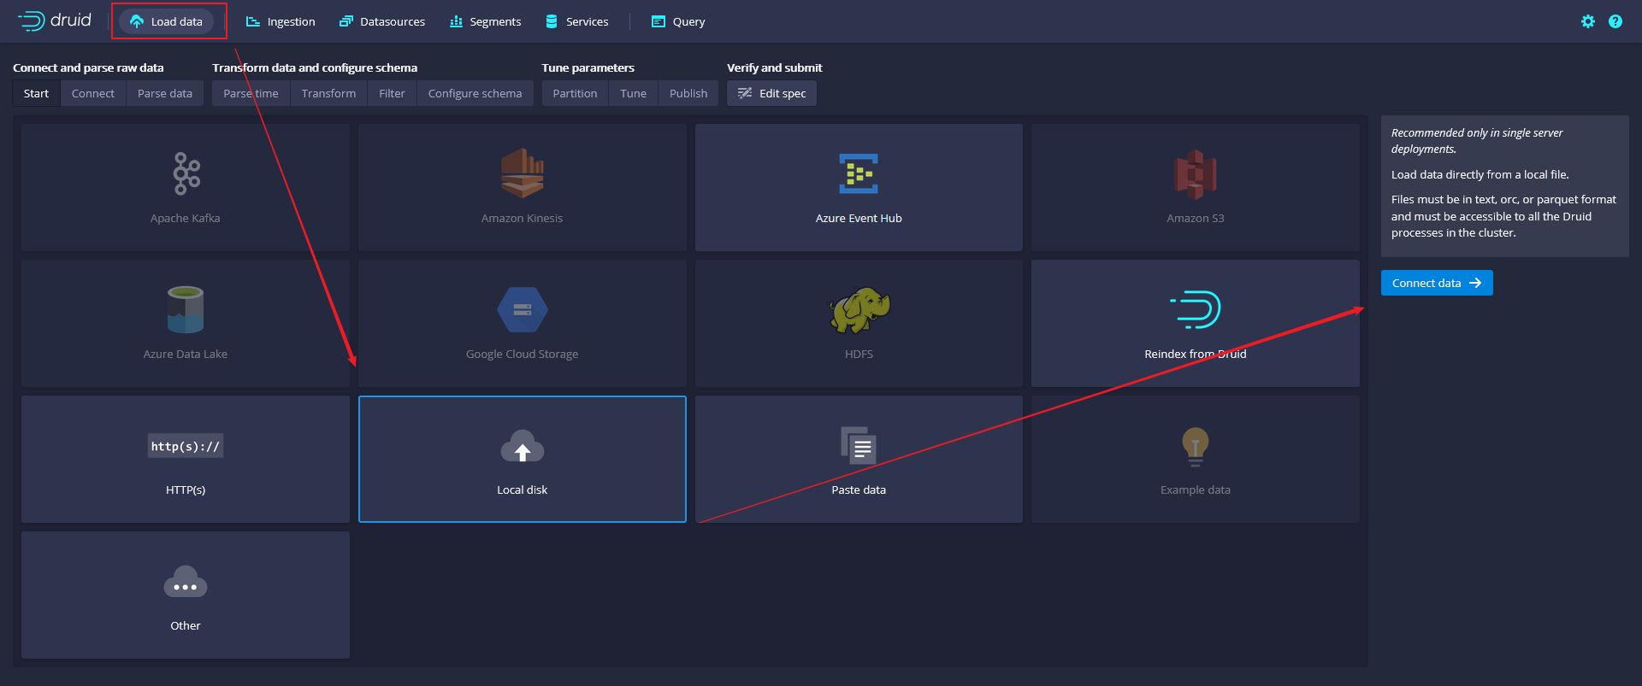Open the settings gear menu

pos(1588,21)
